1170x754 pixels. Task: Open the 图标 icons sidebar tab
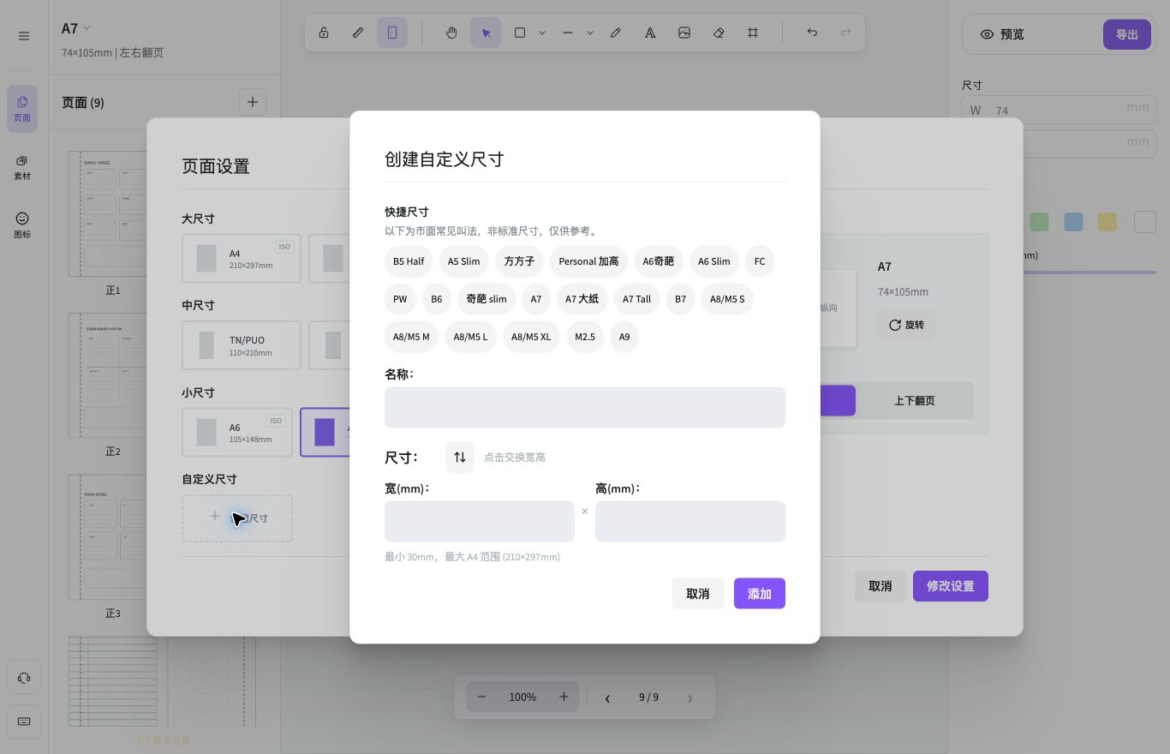(22, 225)
